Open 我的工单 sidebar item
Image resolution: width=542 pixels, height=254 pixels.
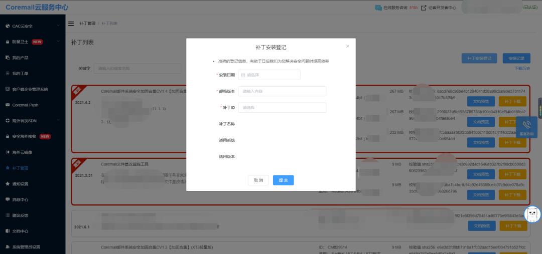pyautogui.click(x=20, y=74)
